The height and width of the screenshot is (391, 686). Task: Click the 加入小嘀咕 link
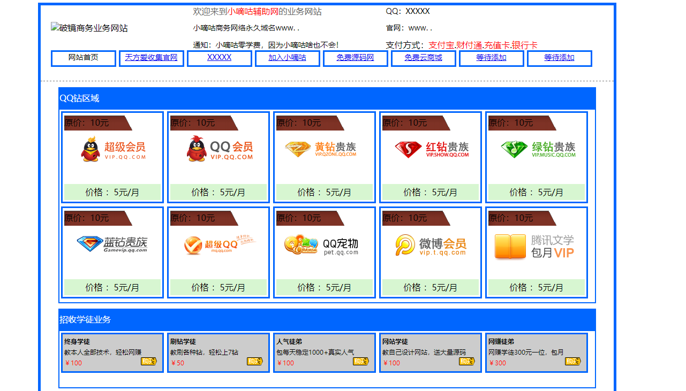point(287,58)
